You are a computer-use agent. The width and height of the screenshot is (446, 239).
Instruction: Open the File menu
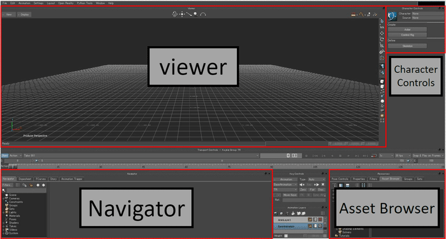click(x=4, y=3)
